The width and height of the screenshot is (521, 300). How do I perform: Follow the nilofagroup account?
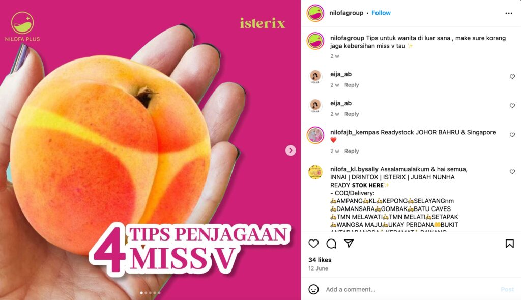pyautogui.click(x=381, y=13)
